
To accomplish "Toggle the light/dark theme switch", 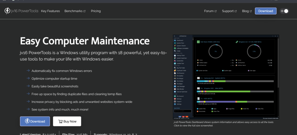I will pyautogui.click(x=284, y=11).
